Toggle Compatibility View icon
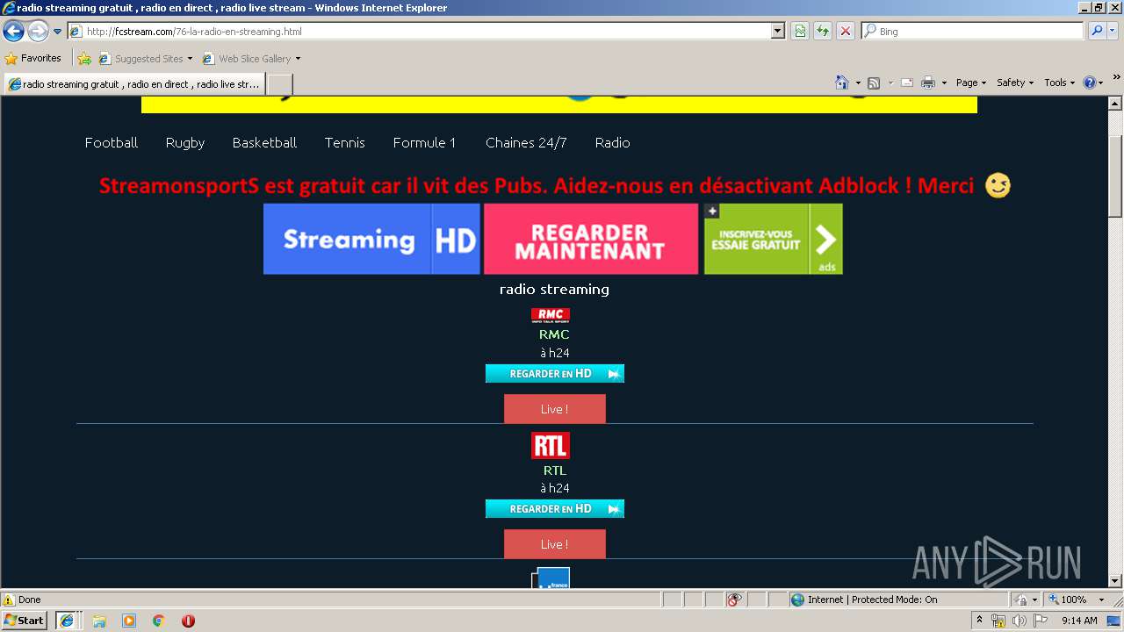This screenshot has width=1124, height=632. pos(800,32)
